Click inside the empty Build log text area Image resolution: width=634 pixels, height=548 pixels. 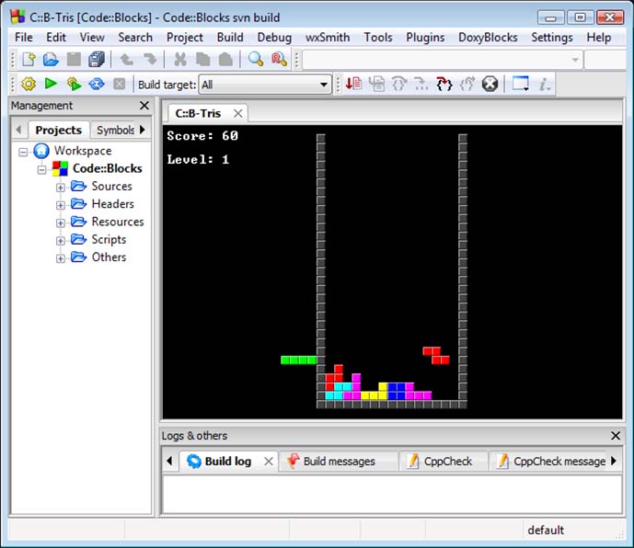[392, 494]
